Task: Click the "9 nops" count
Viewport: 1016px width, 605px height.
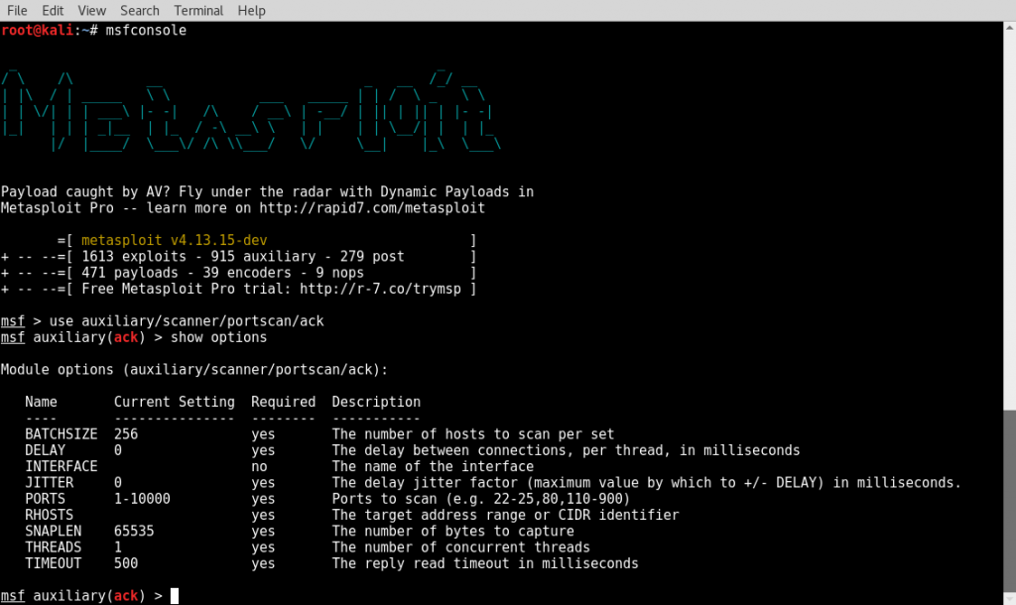Action: [339, 273]
